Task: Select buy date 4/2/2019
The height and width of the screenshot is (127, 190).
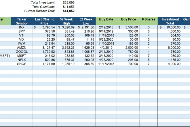Action: [x=106, y=48]
